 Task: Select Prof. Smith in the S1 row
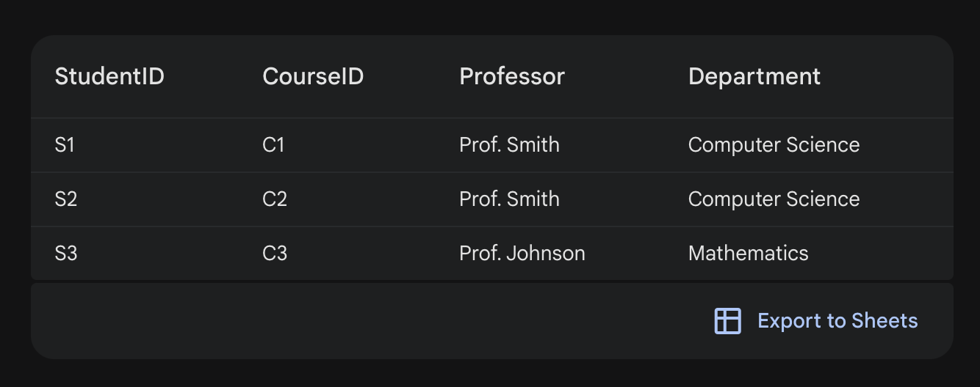click(509, 145)
